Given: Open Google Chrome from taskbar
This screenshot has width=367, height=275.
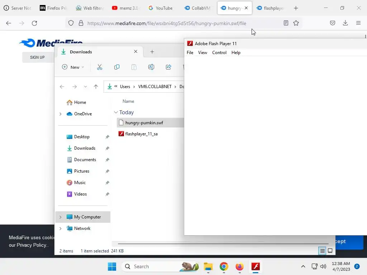Looking at the screenshot, I should 224,266.
